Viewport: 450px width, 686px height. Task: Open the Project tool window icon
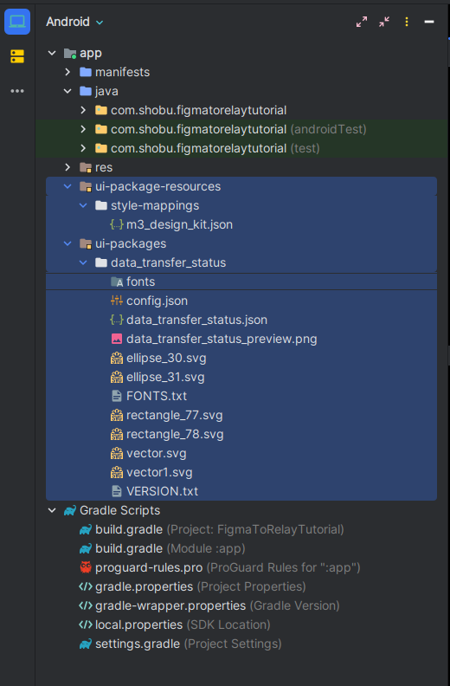tap(17, 22)
